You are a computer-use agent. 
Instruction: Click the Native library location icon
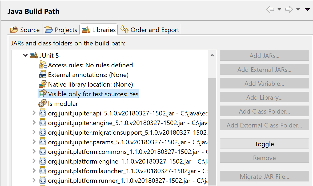click(x=43, y=84)
